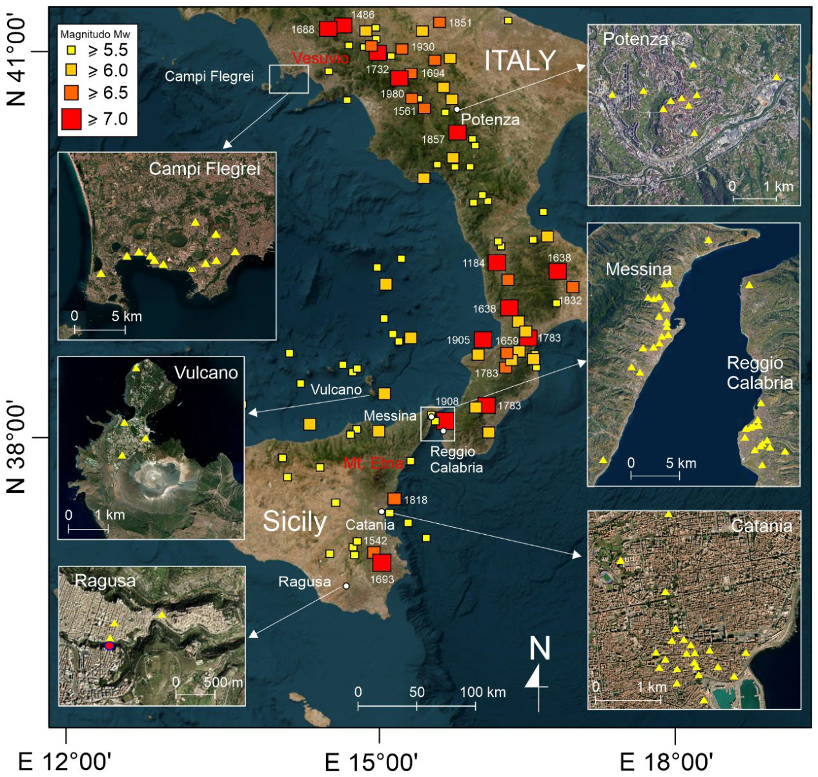Open the Potenza inset map
818x777 pixels.
(x=694, y=115)
